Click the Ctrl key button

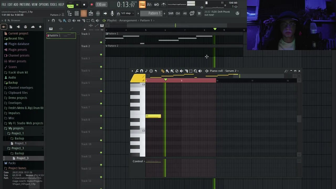178,13
